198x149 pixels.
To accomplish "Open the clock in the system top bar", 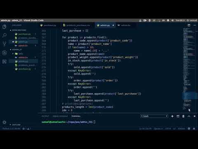I will (180, 20).
